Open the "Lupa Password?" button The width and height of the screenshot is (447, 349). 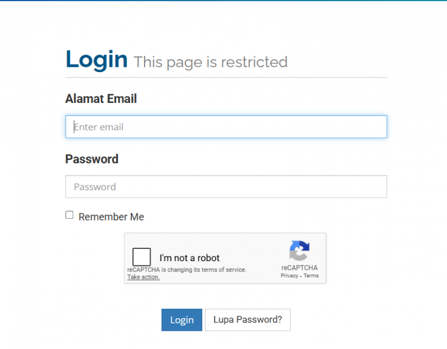coord(248,320)
